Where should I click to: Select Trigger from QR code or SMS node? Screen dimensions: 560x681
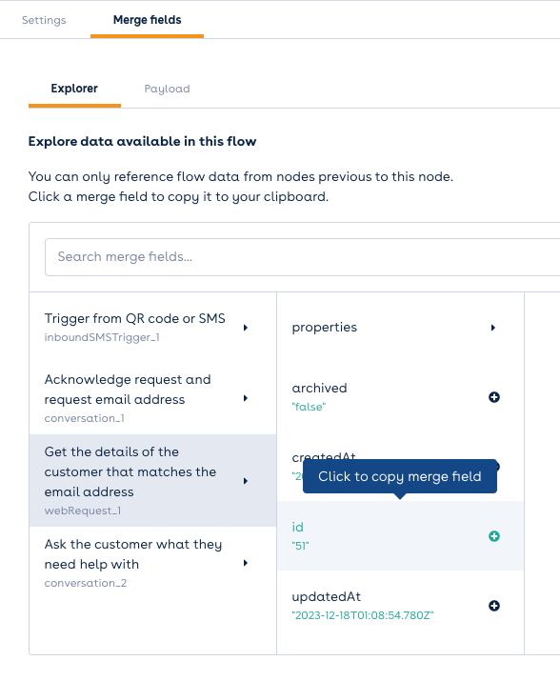tap(153, 327)
